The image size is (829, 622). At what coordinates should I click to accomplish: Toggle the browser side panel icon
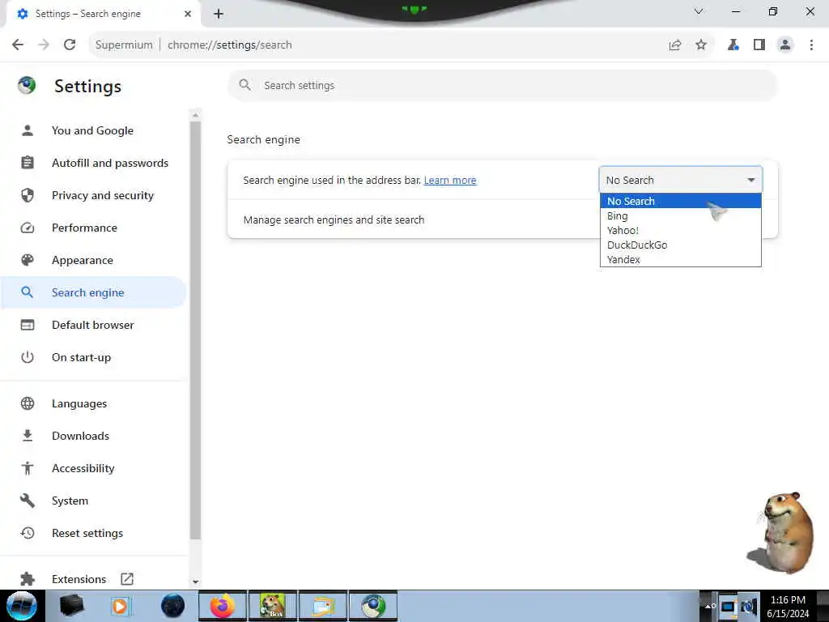click(759, 45)
